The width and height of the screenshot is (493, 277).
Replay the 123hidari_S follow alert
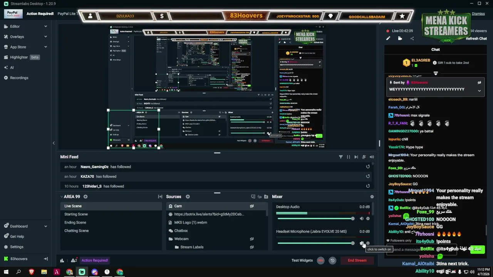click(x=368, y=186)
